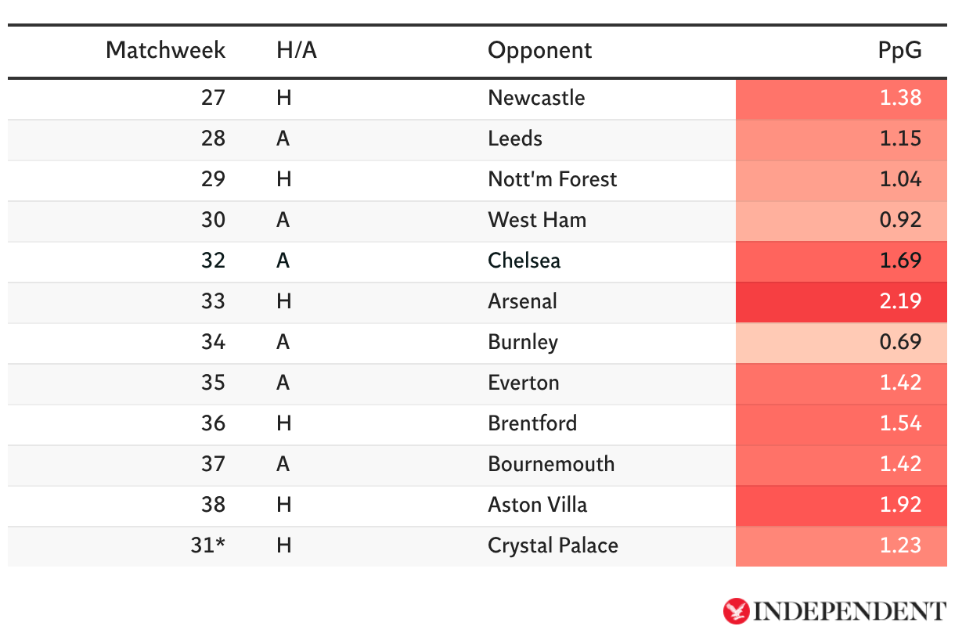The height and width of the screenshot is (637, 955).
Task: Click the red 2.19 PpG cell
Action: (841, 301)
